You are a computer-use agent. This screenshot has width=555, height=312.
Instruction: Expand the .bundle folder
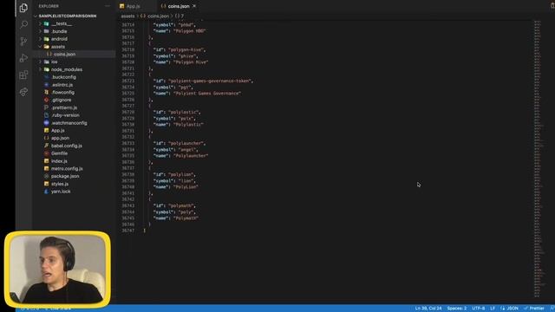coord(59,31)
